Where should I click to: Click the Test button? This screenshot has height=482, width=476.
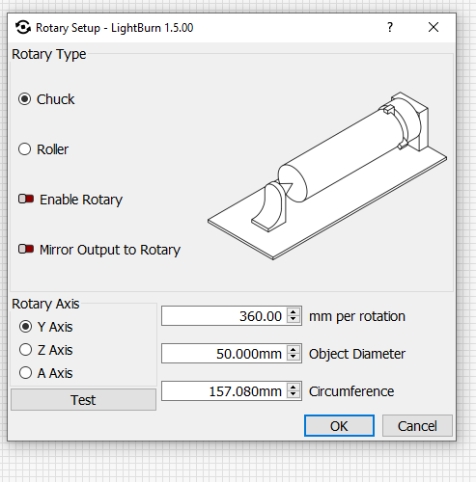83,400
